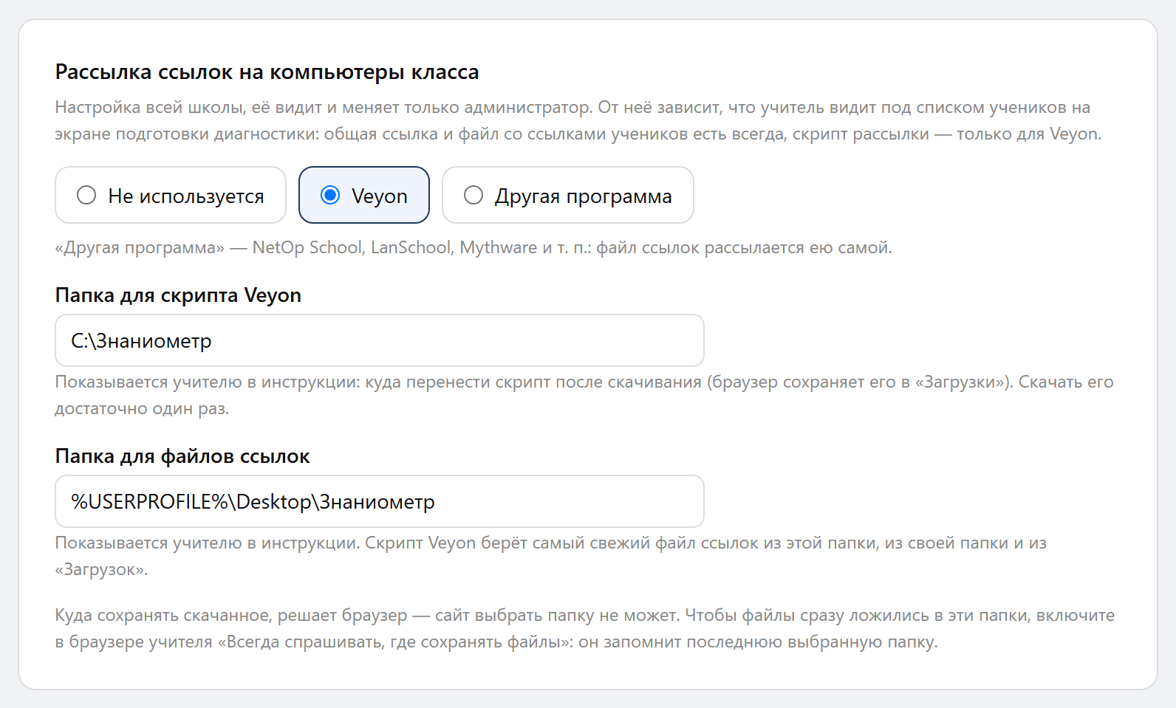Click the «Папка для скрипта Veyon» input field
The image size is (1176, 708).
click(x=380, y=340)
